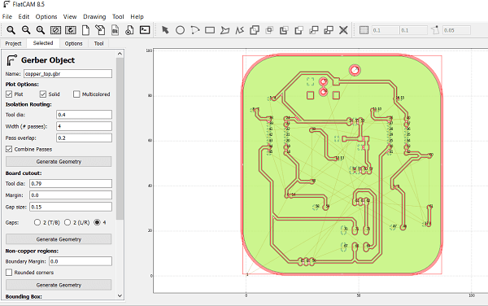This screenshot has height=306, width=488.
Task: Click the grid Y spacing field
Action: [x=414, y=30]
